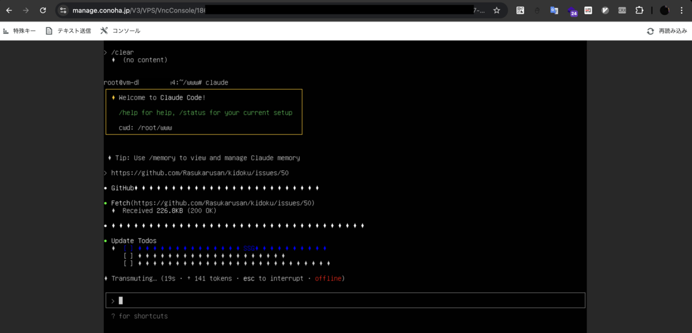Click 'cwd: /root/www' in welcome box
692x333 pixels.
tap(145, 128)
